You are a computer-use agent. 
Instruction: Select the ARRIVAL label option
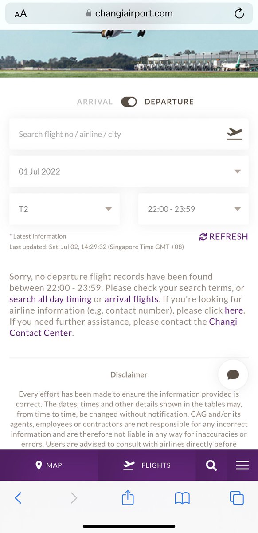pos(95,102)
